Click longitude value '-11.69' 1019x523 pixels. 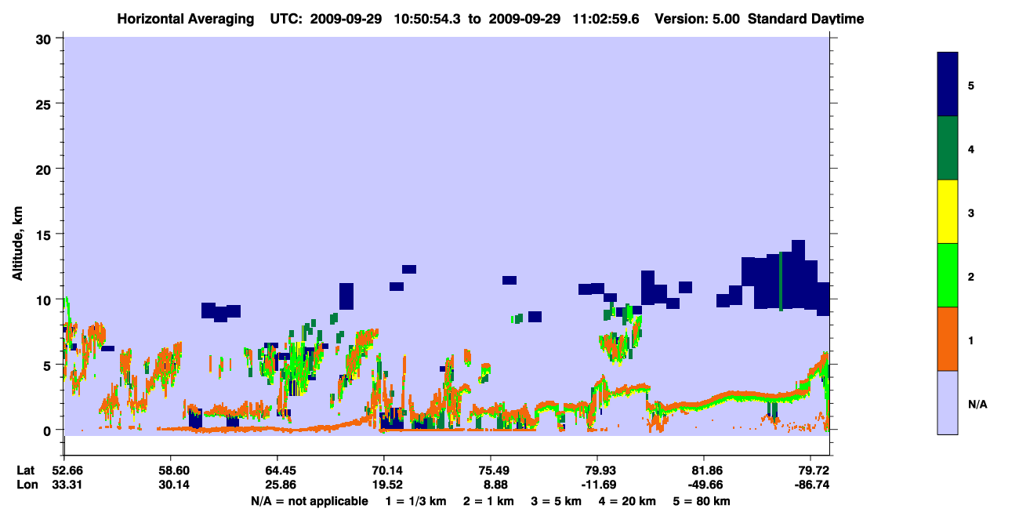point(597,485)
